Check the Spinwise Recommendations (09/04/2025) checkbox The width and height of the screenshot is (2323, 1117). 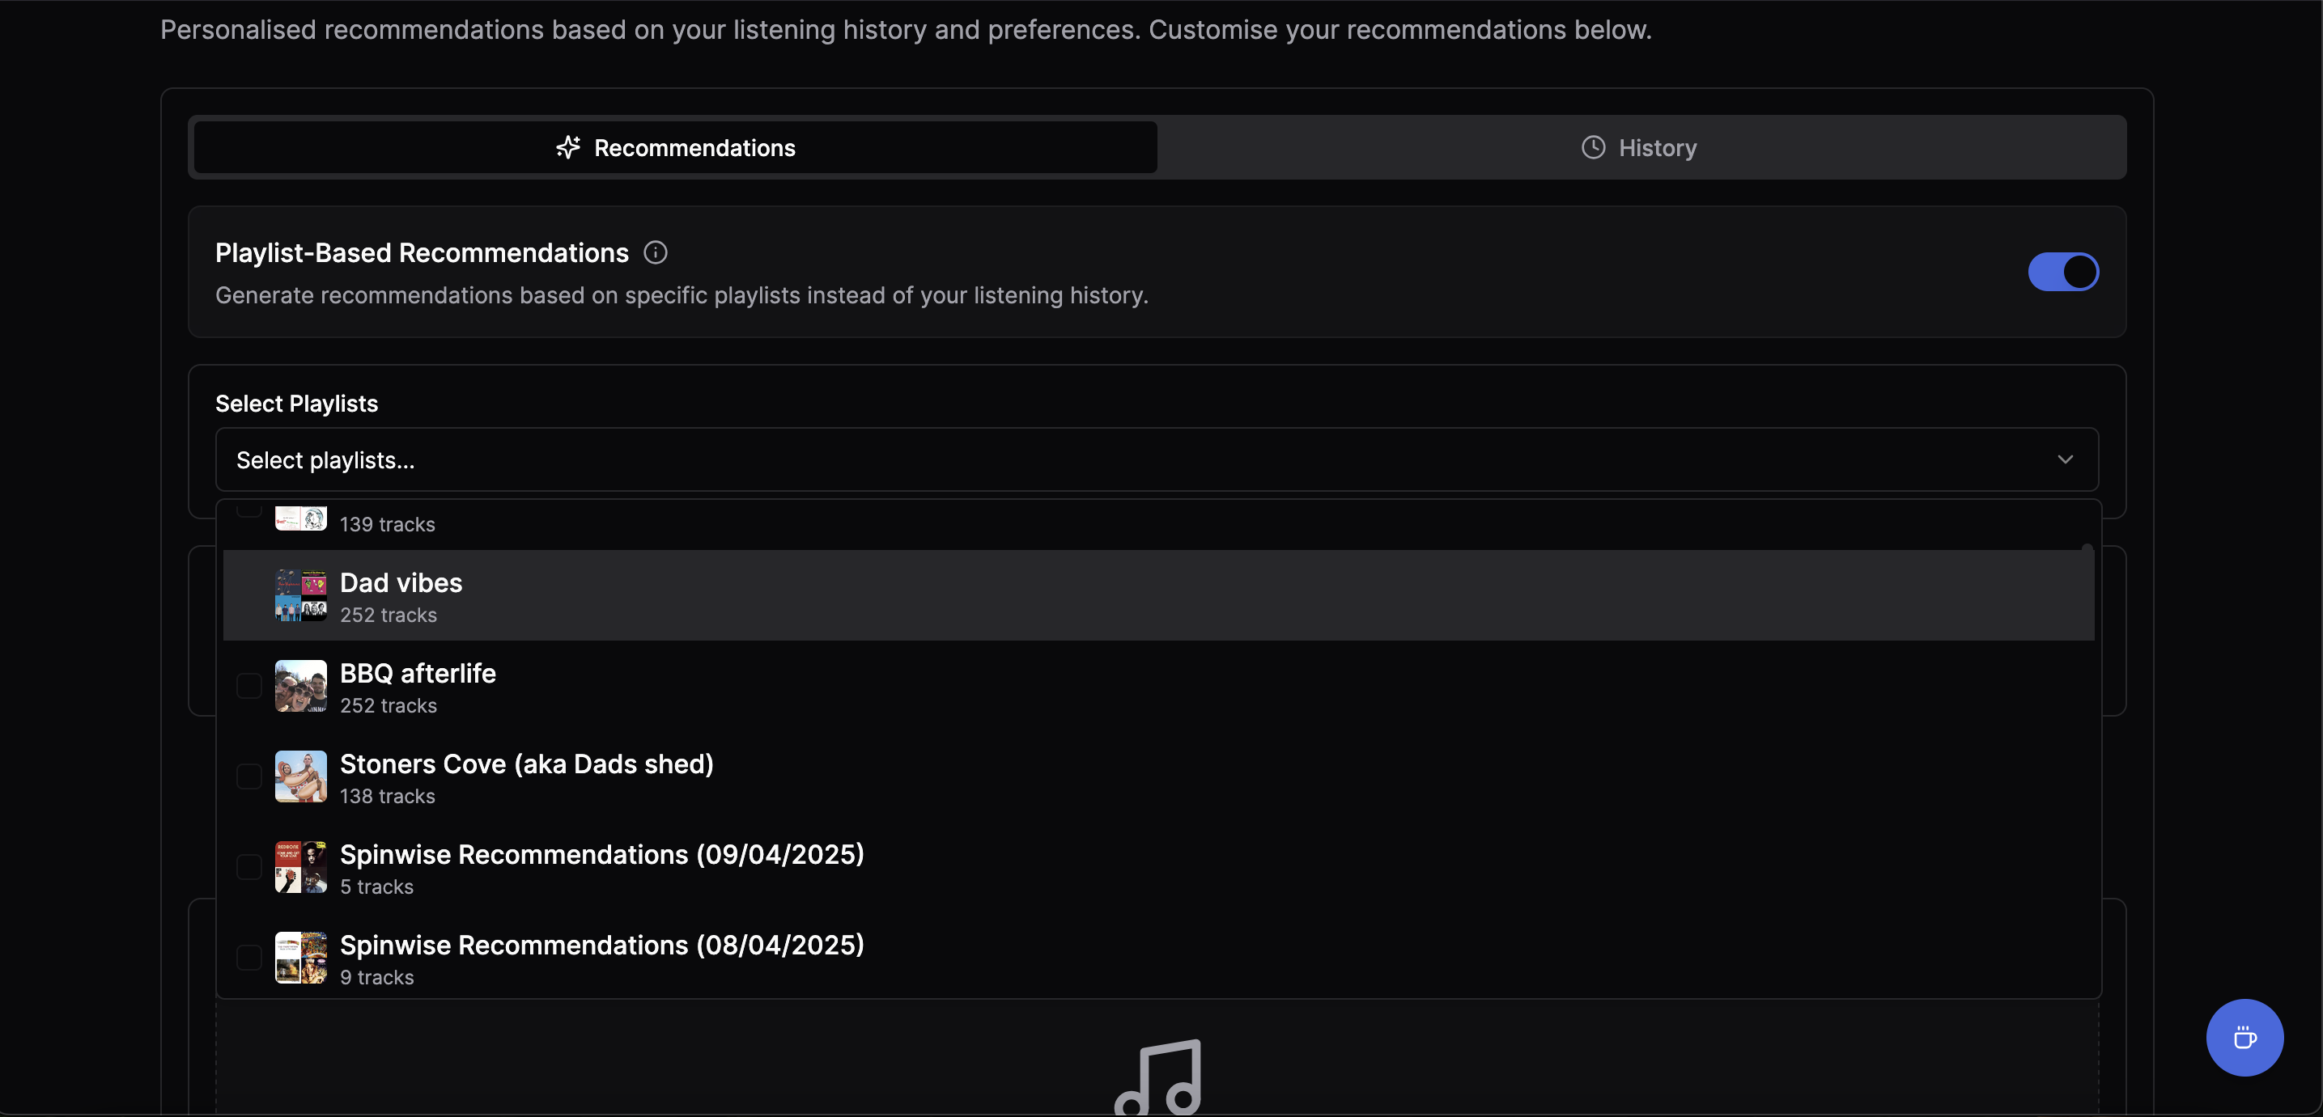click(x=249, y=868)
